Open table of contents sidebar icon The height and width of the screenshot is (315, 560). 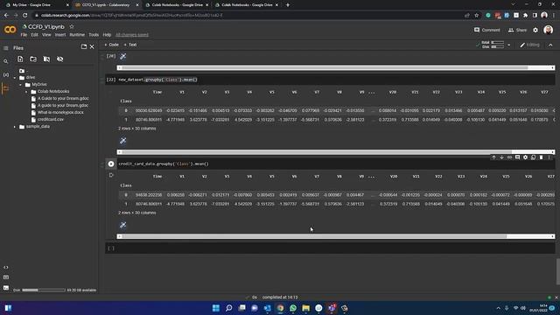tap(6, 48)
